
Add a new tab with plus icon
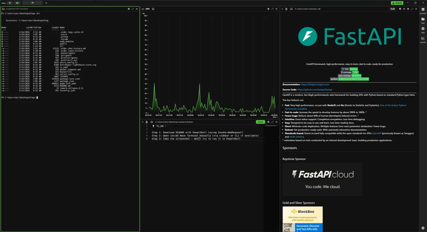[x=46, y=3]
